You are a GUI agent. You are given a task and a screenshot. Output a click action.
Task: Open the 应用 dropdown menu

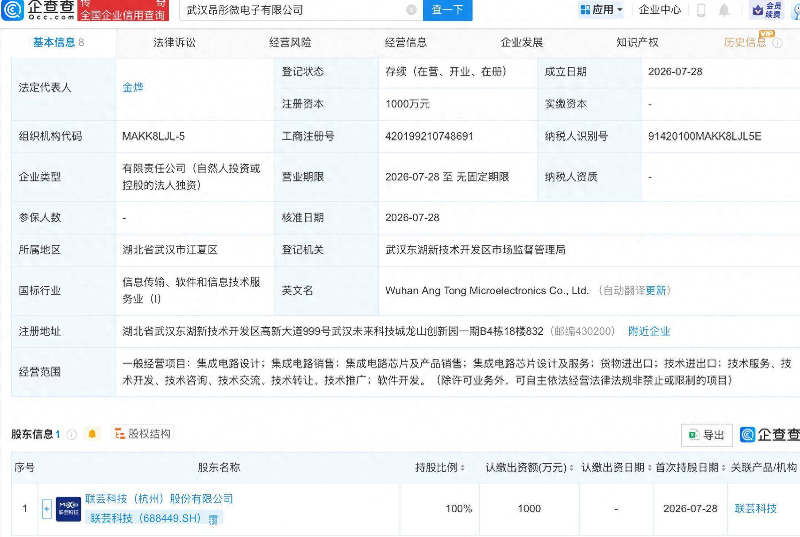601,10
